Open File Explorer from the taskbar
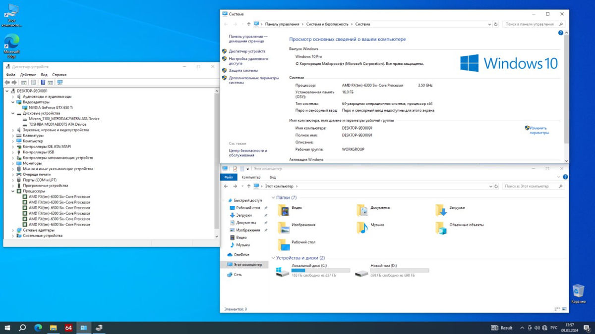 pos(53,328)
